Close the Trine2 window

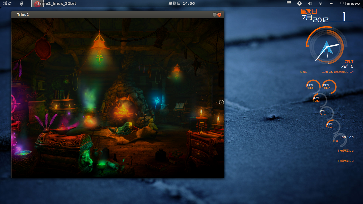click(219, 15)
